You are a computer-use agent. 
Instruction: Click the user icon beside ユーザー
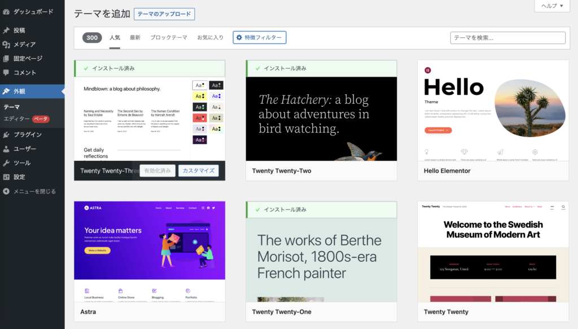point(6,149)
